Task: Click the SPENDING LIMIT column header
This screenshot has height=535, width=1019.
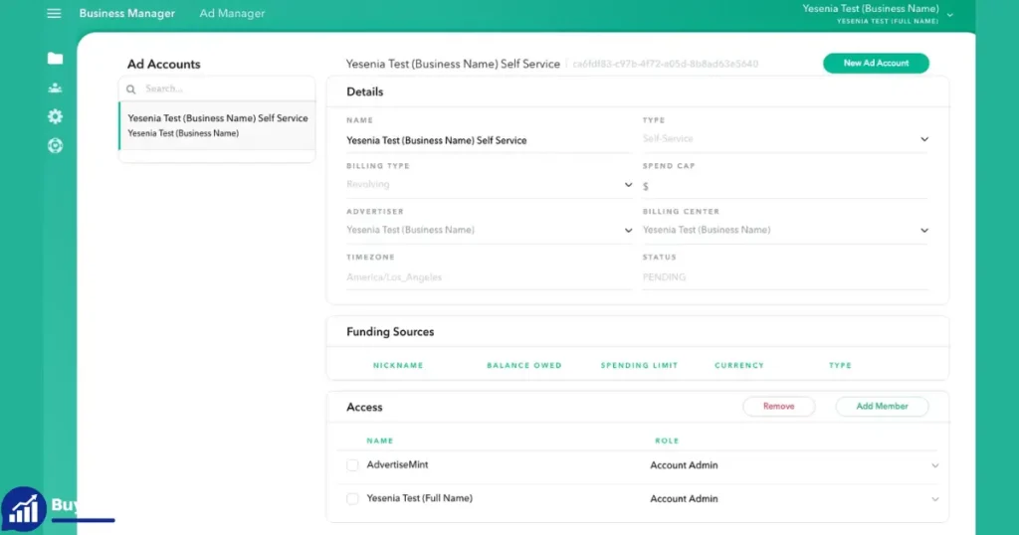Action: (x=640, y=366)
